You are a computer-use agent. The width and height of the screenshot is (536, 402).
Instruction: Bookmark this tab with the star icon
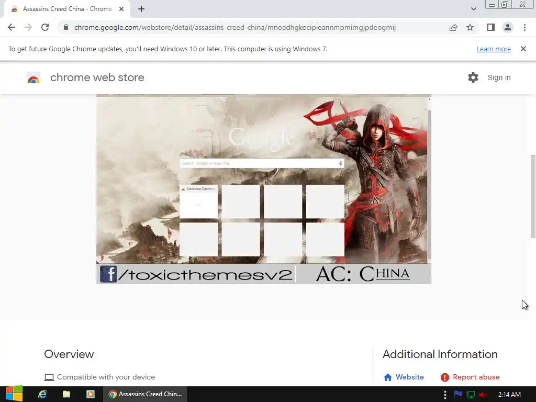470,27
